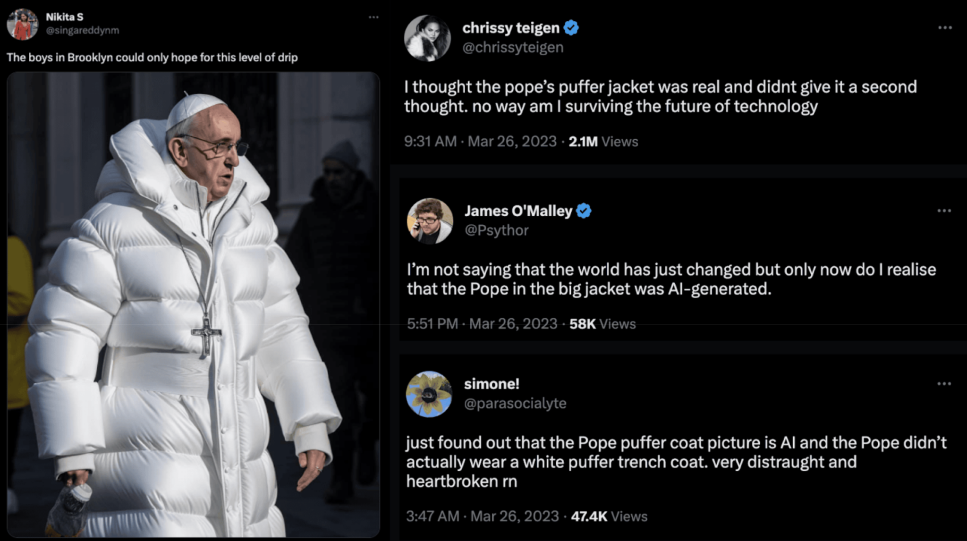Click the 3:47 AM Mar 26, 2023 timestamp
Image resolution: width=967 pixels, height=541 pixels.
pos(483,516)
